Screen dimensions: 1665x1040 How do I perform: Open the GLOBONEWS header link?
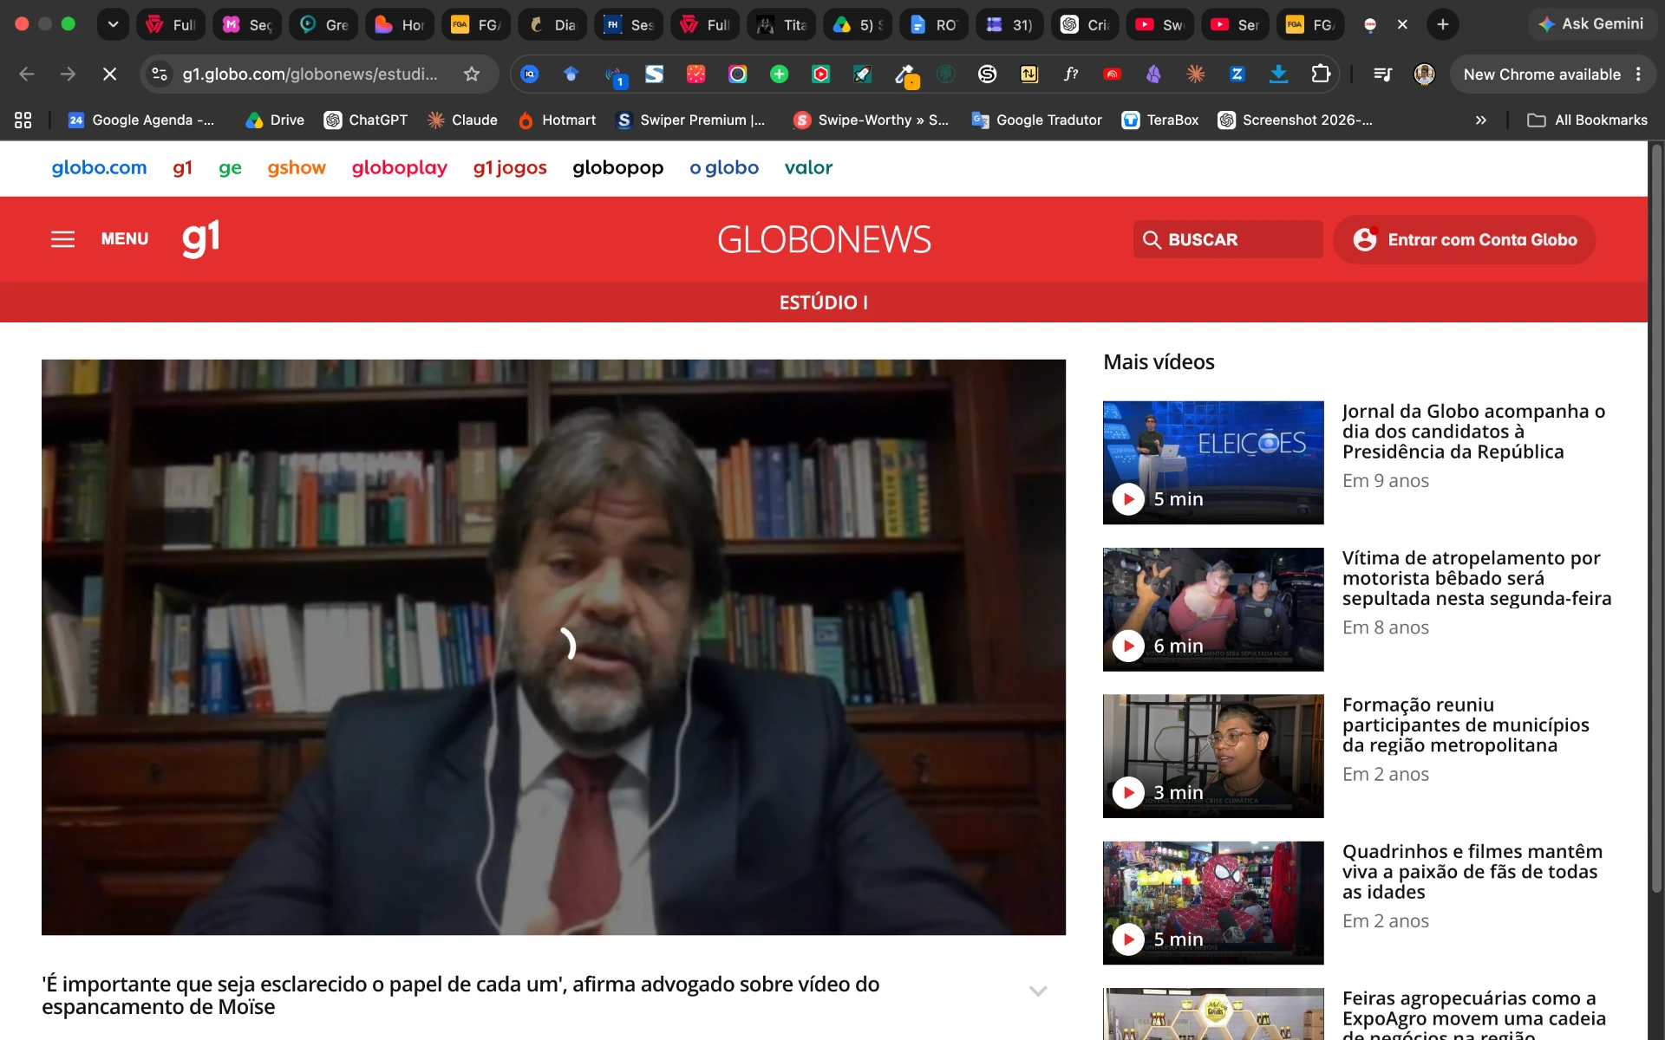point(824,239)
